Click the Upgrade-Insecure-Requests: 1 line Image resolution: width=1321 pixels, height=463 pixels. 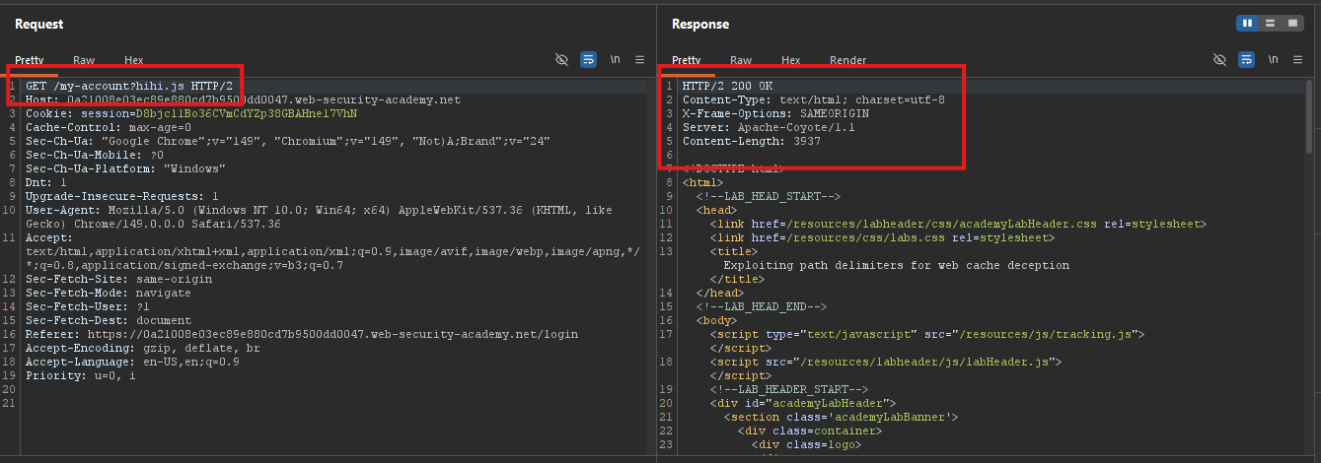coord(122,196)
